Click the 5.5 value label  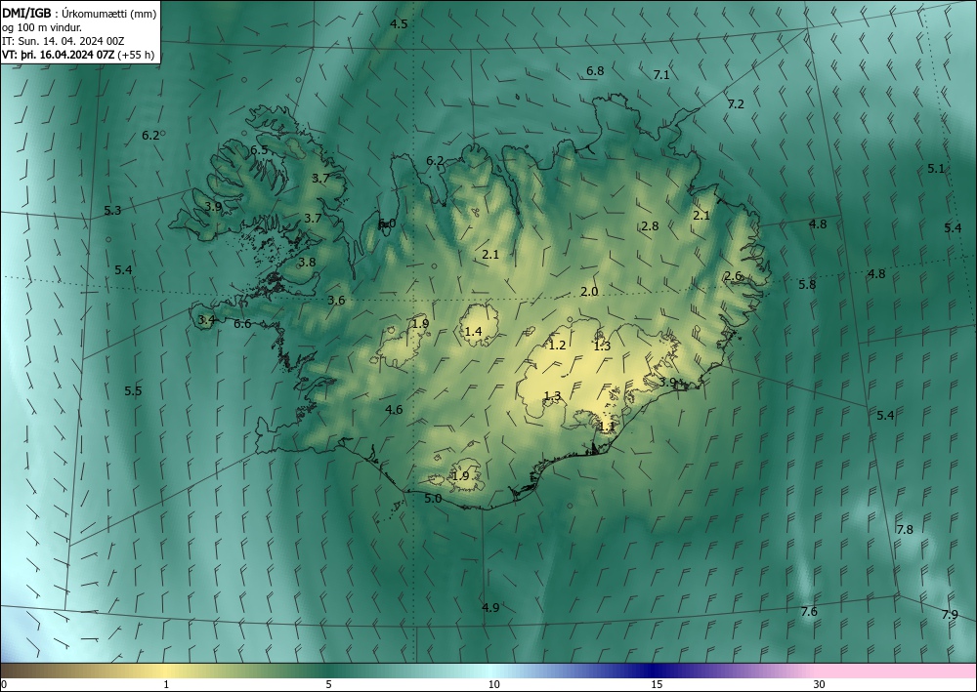coord(133,391)
